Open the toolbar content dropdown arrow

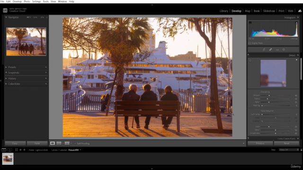pos(243,143)
